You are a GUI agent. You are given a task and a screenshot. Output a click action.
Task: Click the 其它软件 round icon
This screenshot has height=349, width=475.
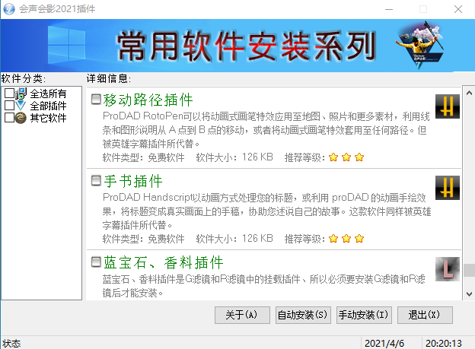[21, 118]
